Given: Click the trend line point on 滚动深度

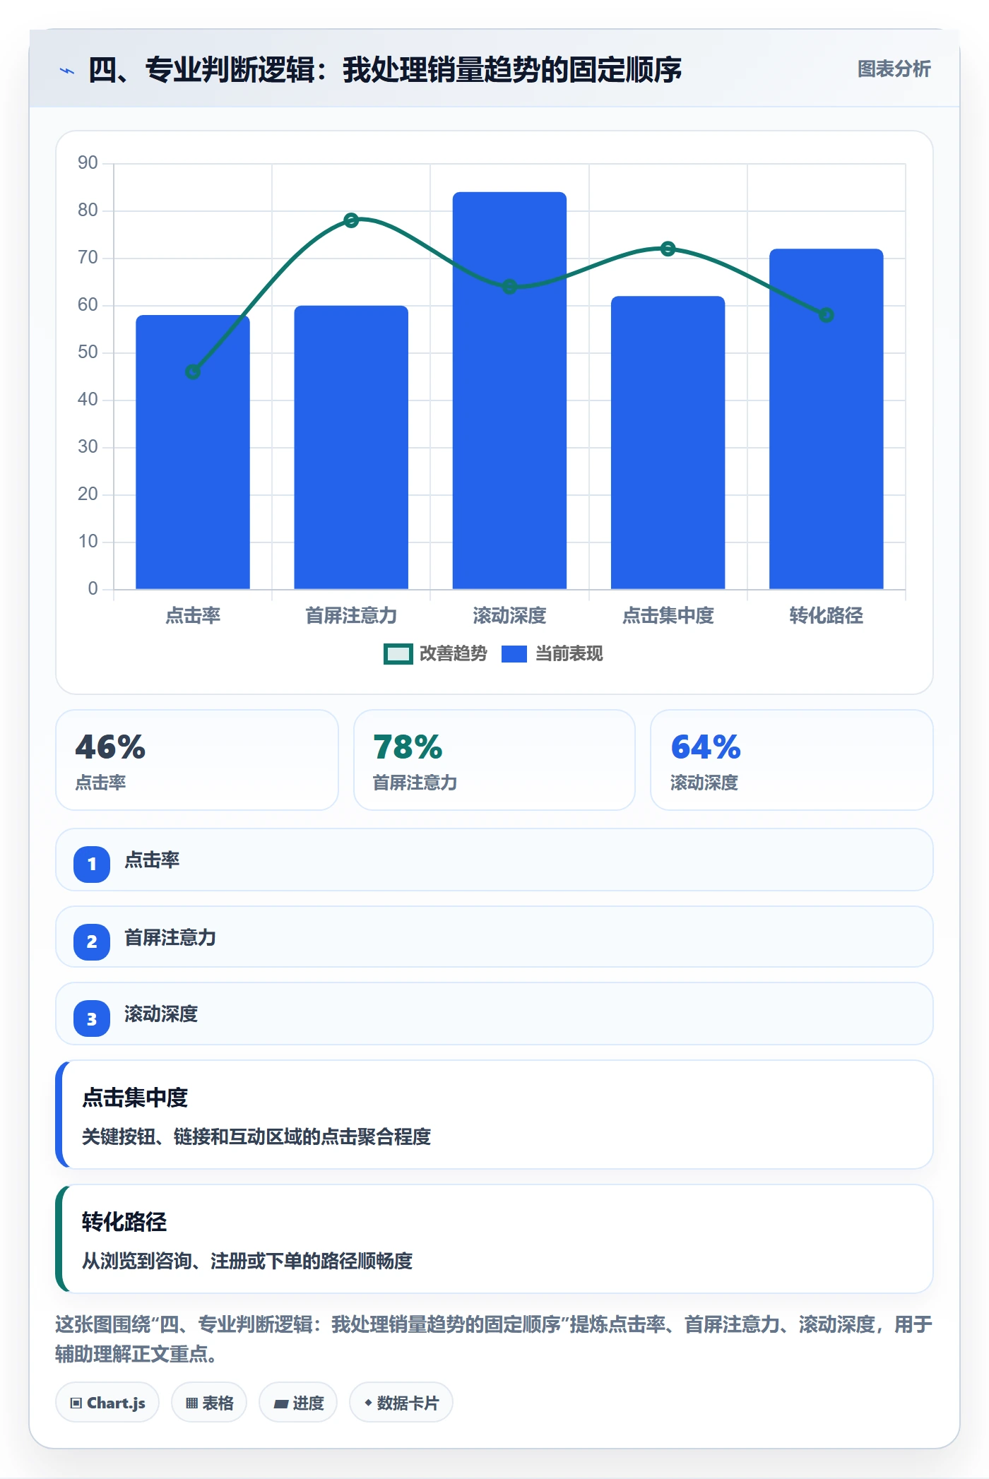Looking at the screenshot, I should click(509, 287).
